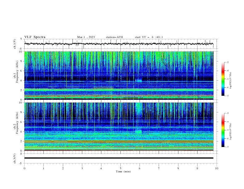Click the '-4' tick on lower colorbar
The image size is (244, 189).
227,122
